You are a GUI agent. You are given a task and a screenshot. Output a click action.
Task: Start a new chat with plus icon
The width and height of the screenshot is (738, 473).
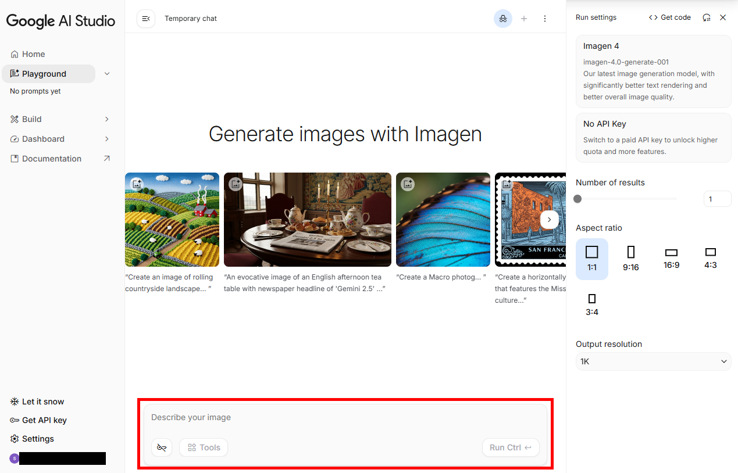524,19
